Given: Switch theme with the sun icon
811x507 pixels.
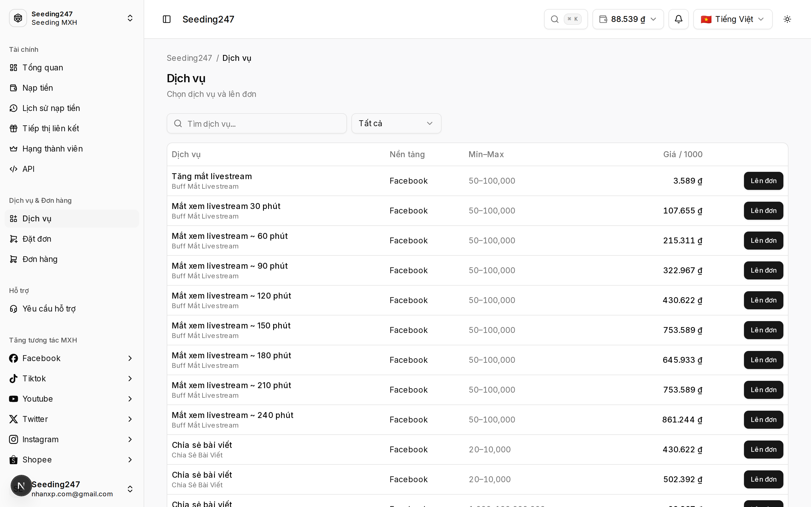Looking at the screenshot, I should pos(787,19).
